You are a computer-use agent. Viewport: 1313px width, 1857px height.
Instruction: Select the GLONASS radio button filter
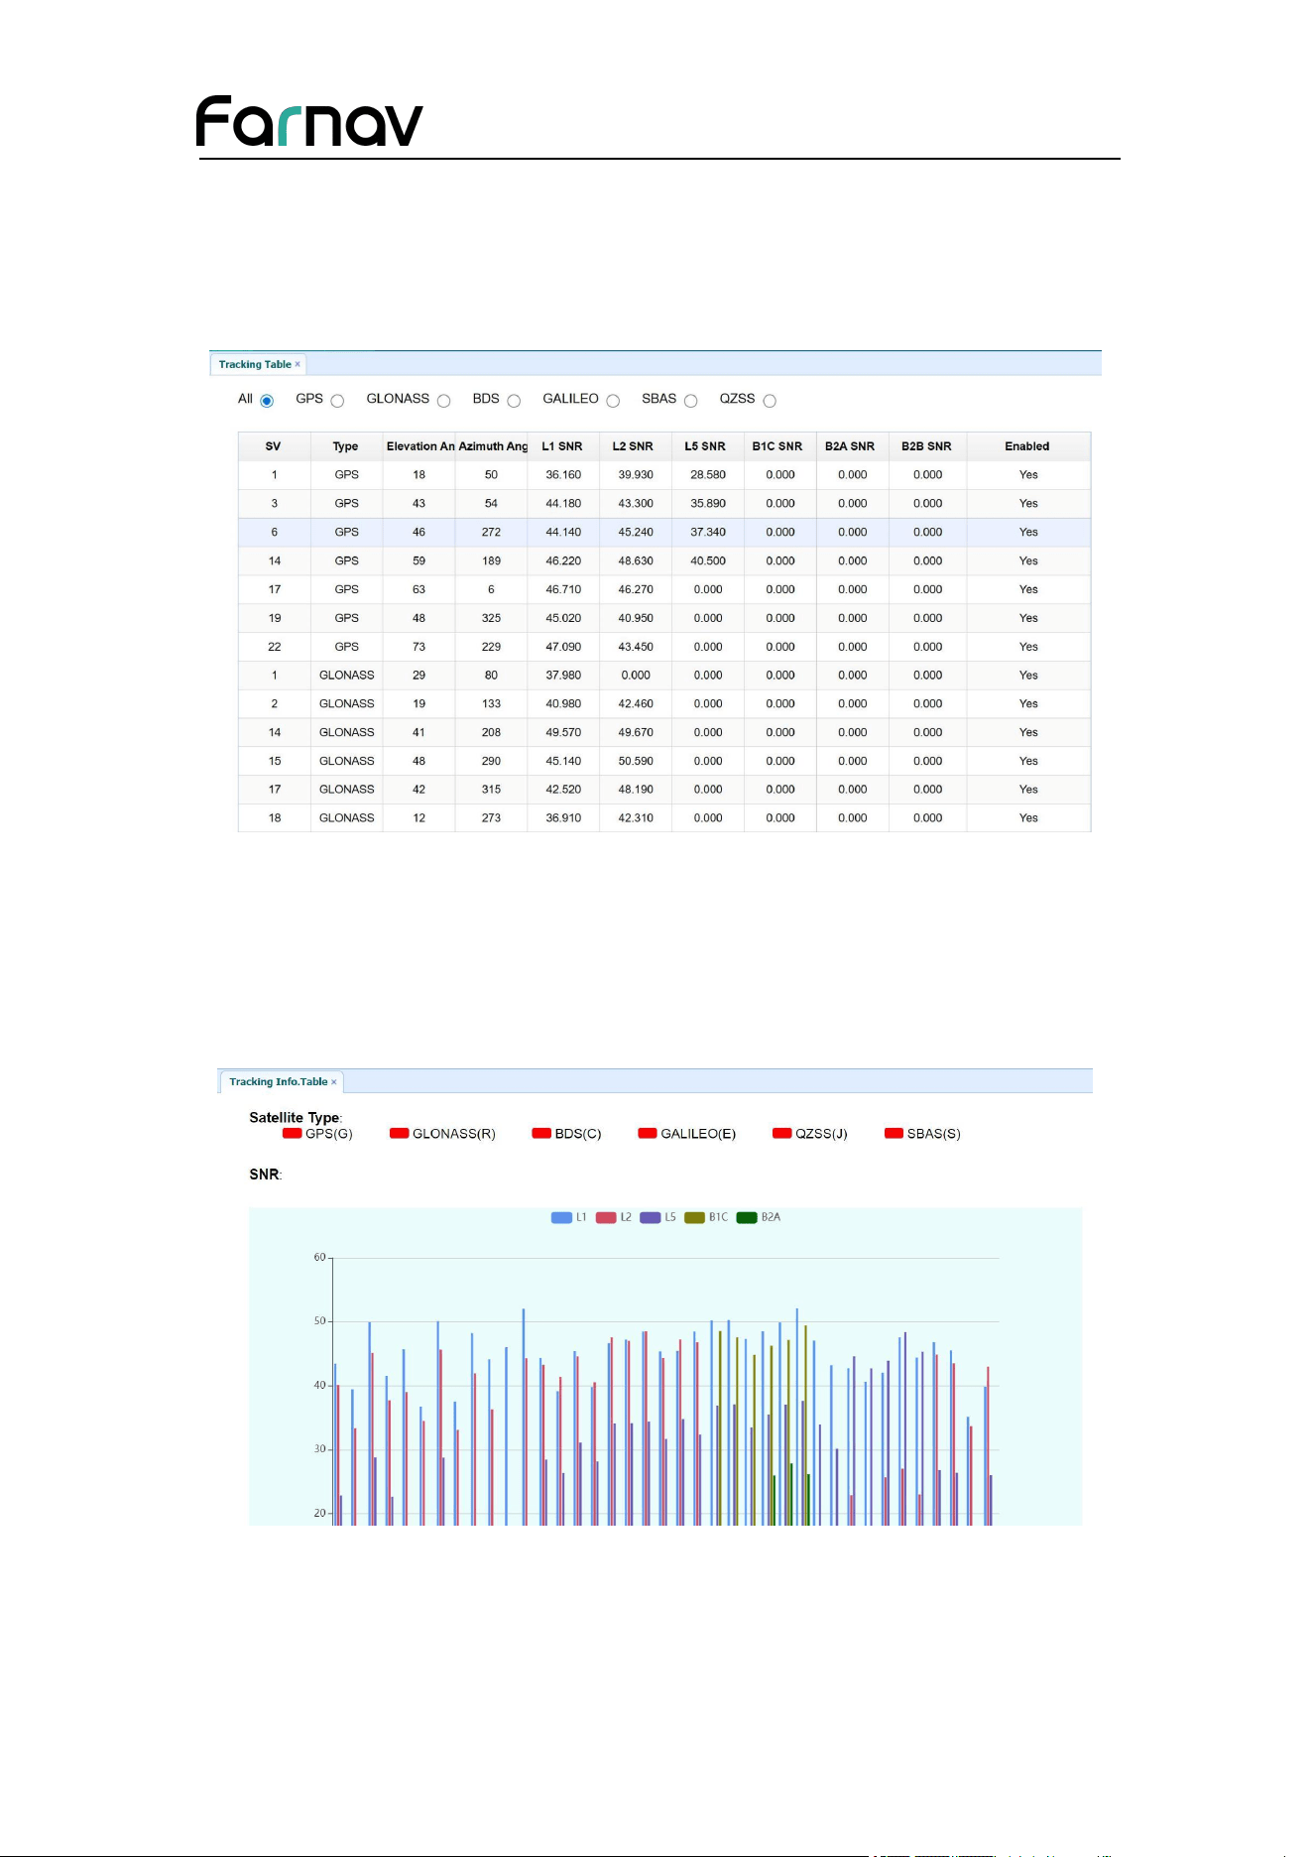(x=443, y=401)
